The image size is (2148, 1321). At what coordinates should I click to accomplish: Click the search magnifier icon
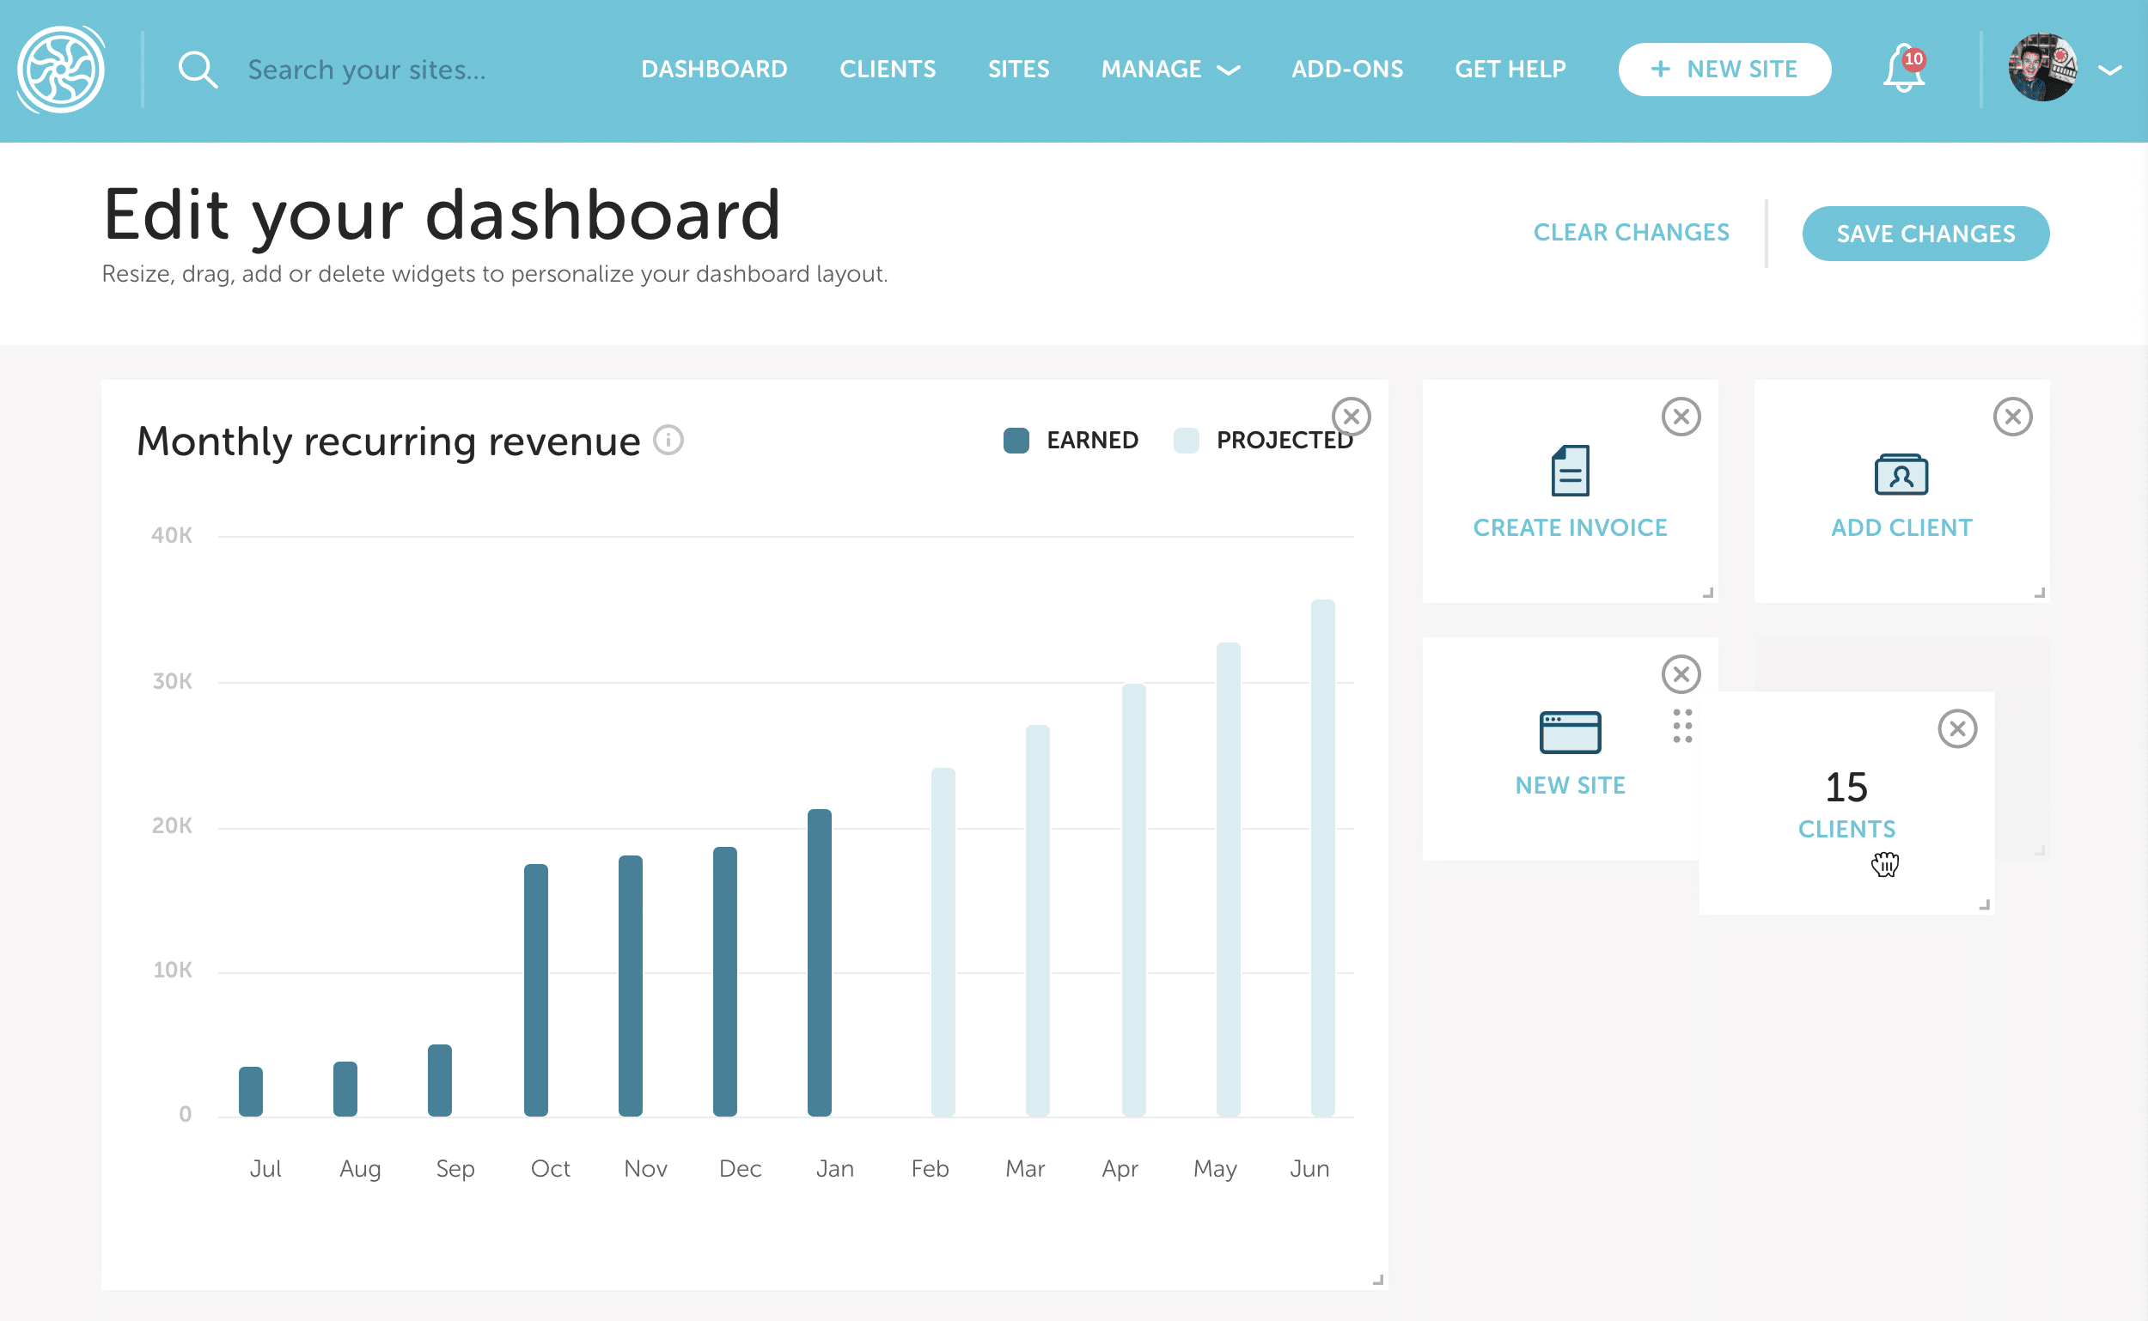(x=198, y=70)
